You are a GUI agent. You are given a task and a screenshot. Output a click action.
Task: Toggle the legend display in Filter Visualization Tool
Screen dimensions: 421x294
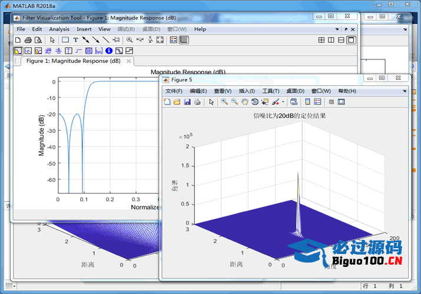174,40
